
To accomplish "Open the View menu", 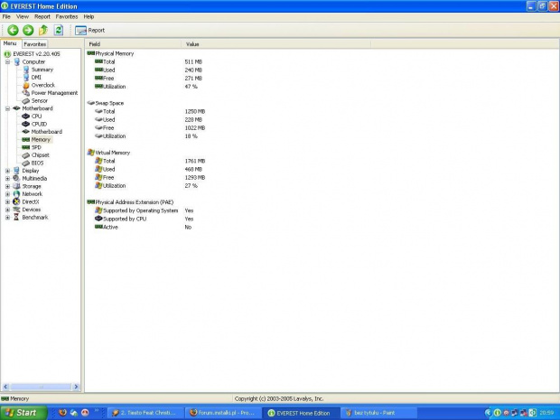I will coord(23,16).
